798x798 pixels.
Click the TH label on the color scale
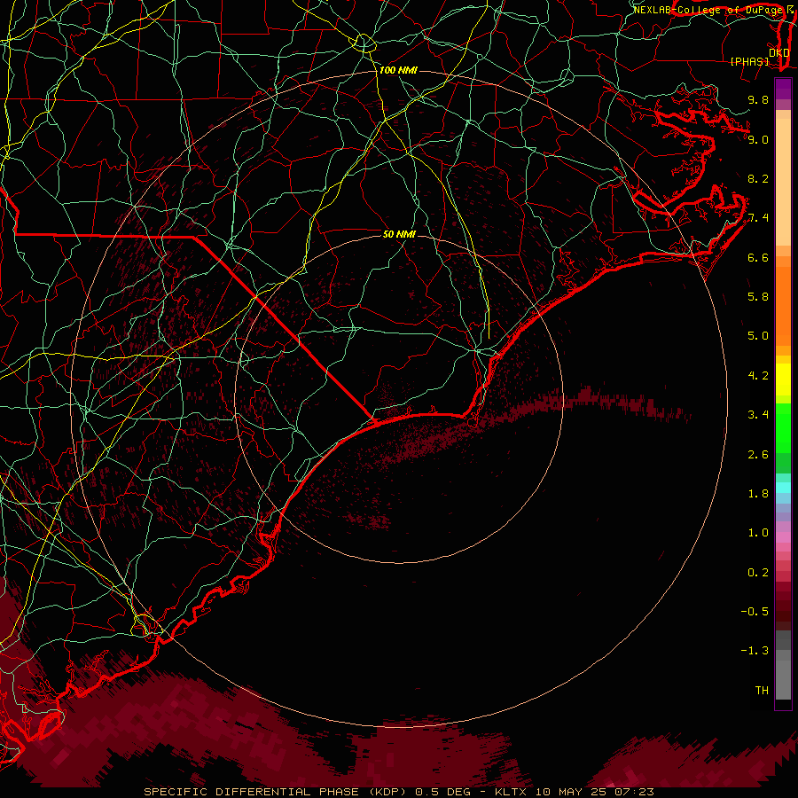(762, 691)
